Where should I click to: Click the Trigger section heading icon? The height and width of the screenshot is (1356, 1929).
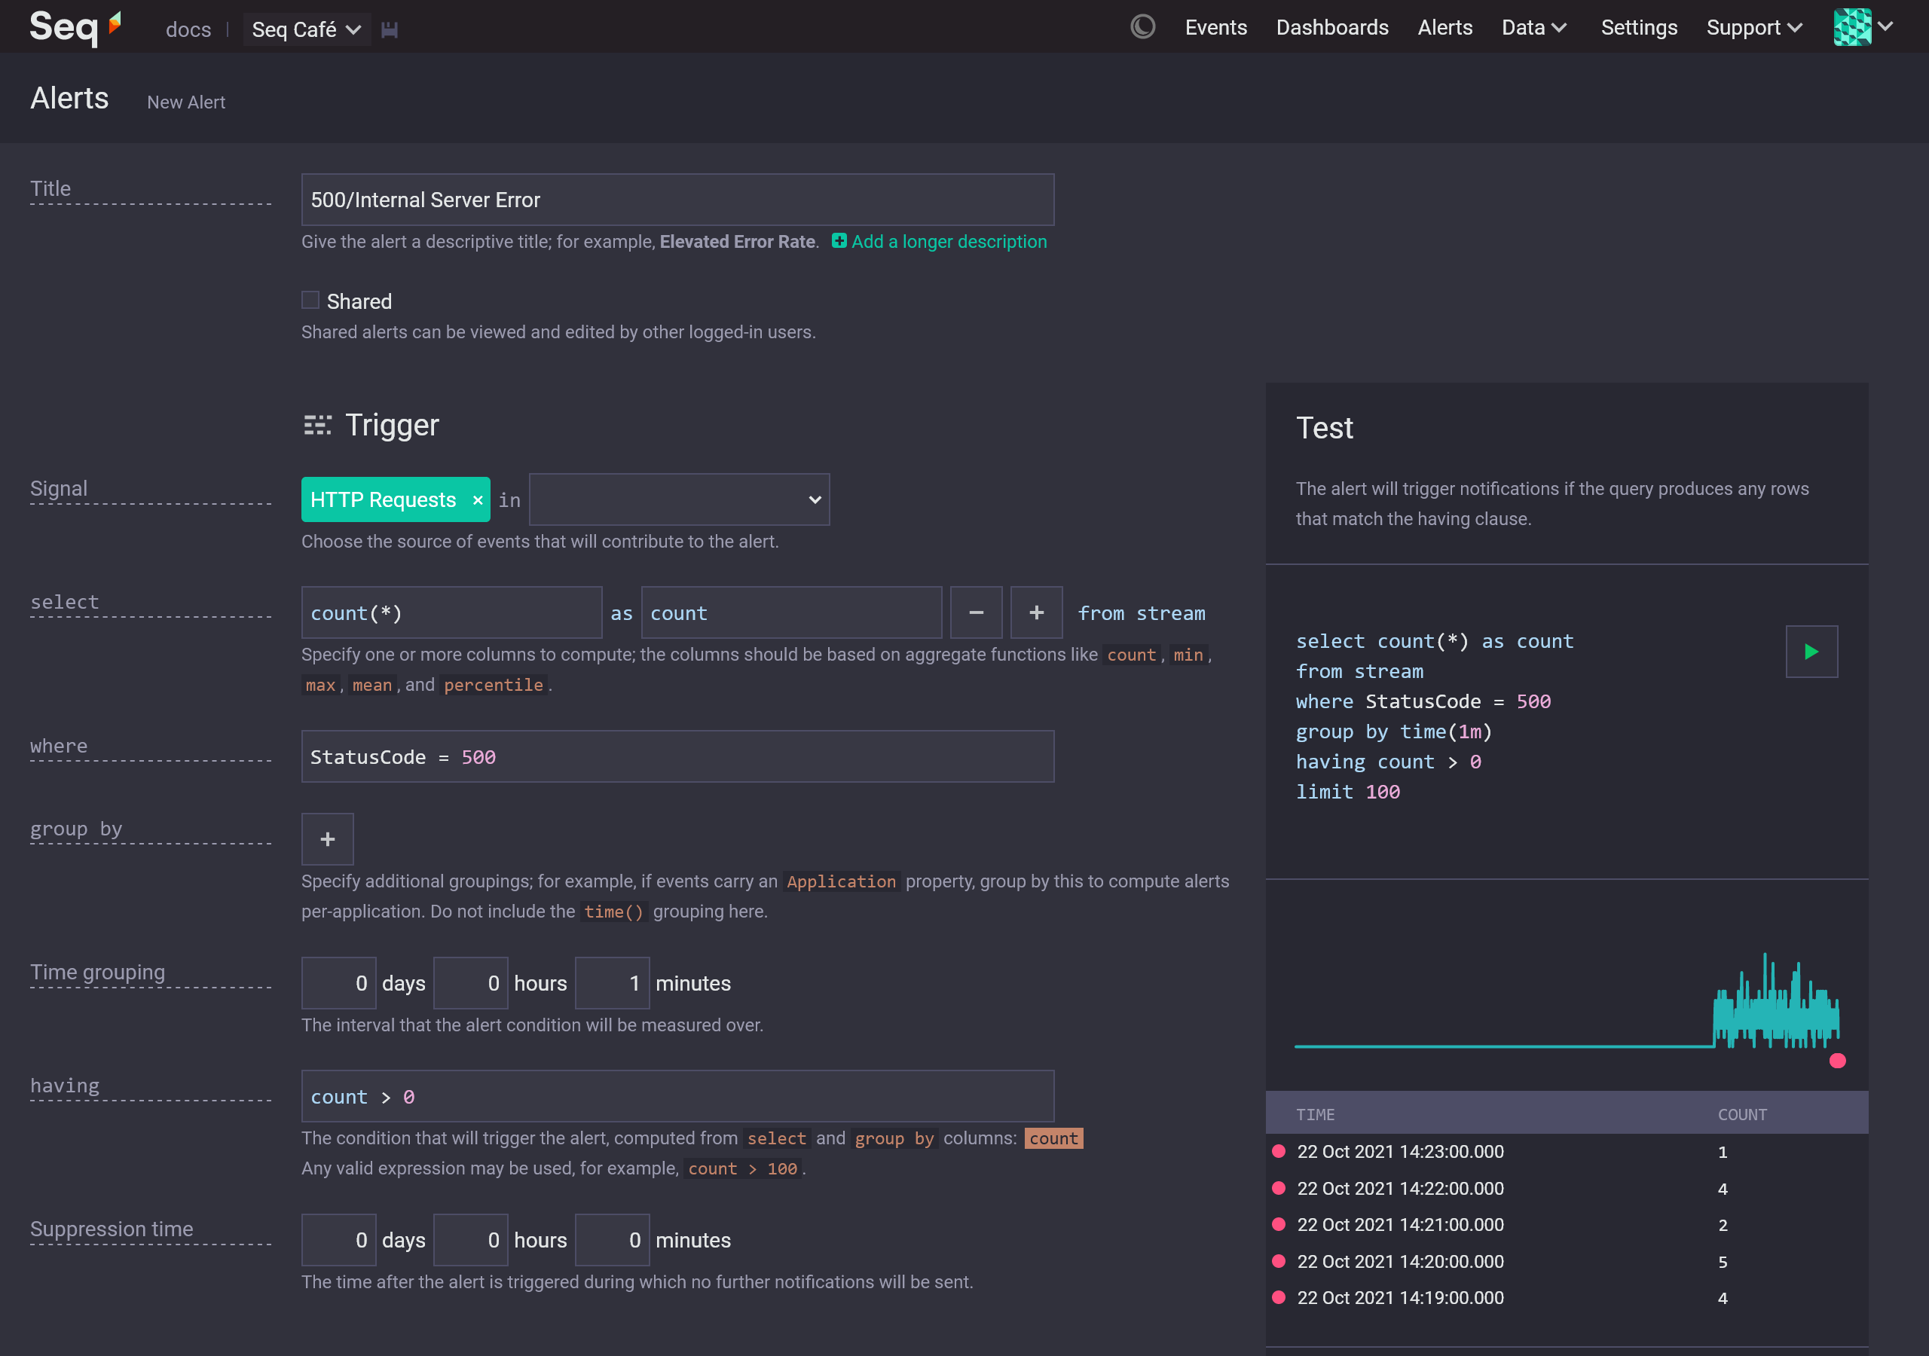point(316,425)
